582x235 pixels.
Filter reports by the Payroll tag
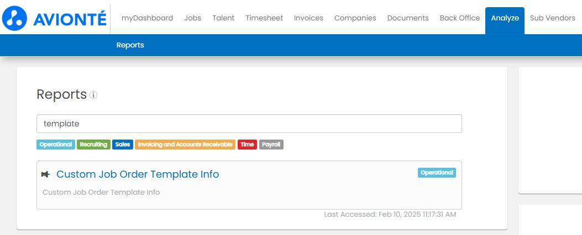click(271, 145)
